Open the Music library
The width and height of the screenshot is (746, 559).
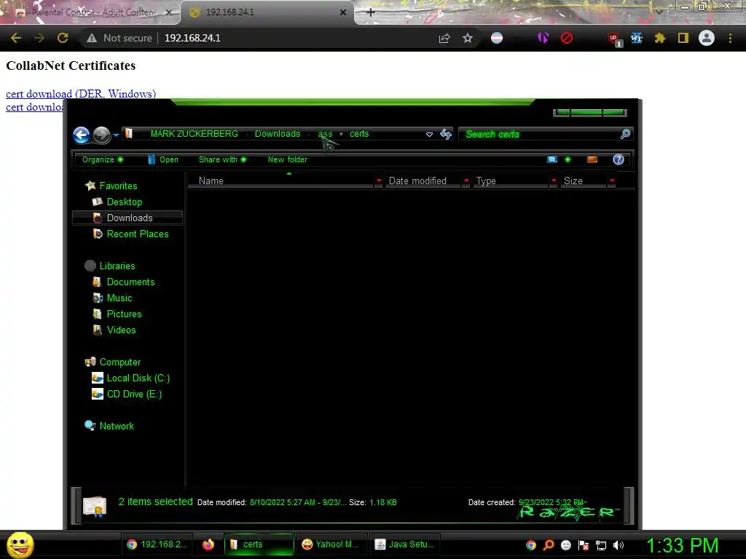[119, 298]
